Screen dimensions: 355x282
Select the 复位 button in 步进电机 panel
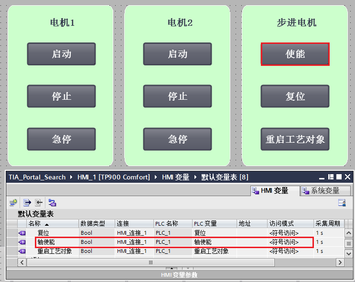(295, 96)
